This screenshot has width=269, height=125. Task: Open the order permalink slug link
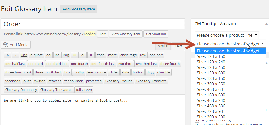(x=90, y=34)
